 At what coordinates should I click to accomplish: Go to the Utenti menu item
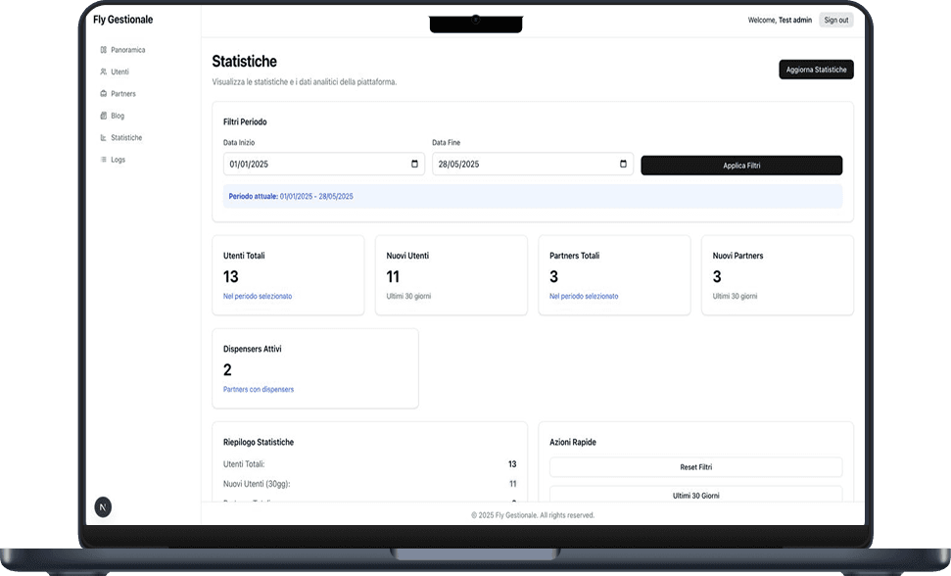tap(119, 72)
